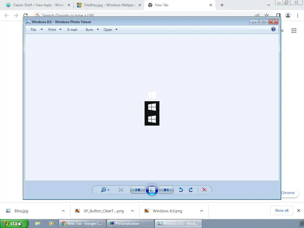This screenshot has height=228, width=304.
Task: Open a new Chrome tab with plus
Action: click(222, 5)
